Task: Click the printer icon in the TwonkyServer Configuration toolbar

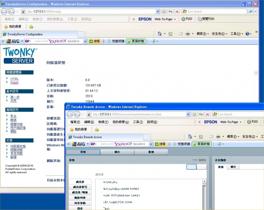Action: click(188, 34)
